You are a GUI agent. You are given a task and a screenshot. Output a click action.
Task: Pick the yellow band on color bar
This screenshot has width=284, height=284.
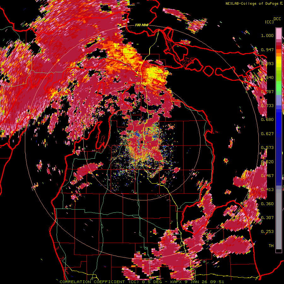pos(279,62)
